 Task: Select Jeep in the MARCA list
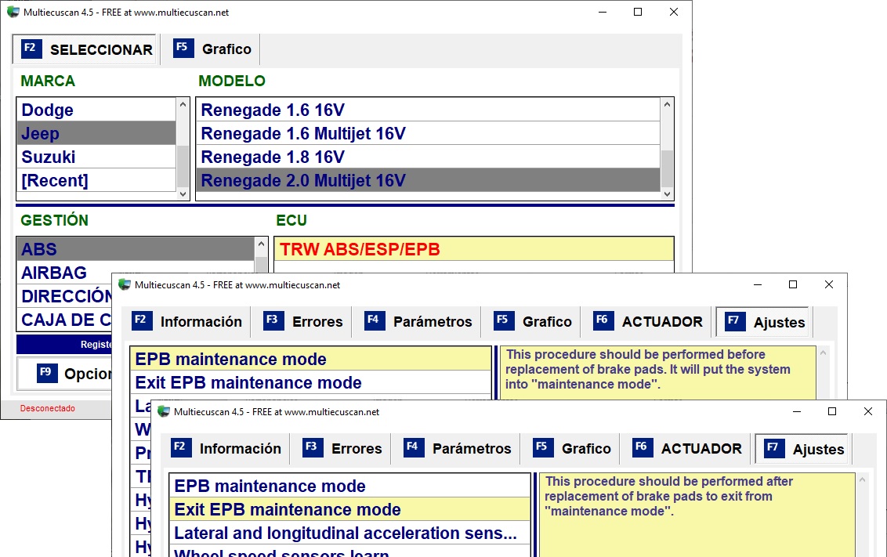96,133
